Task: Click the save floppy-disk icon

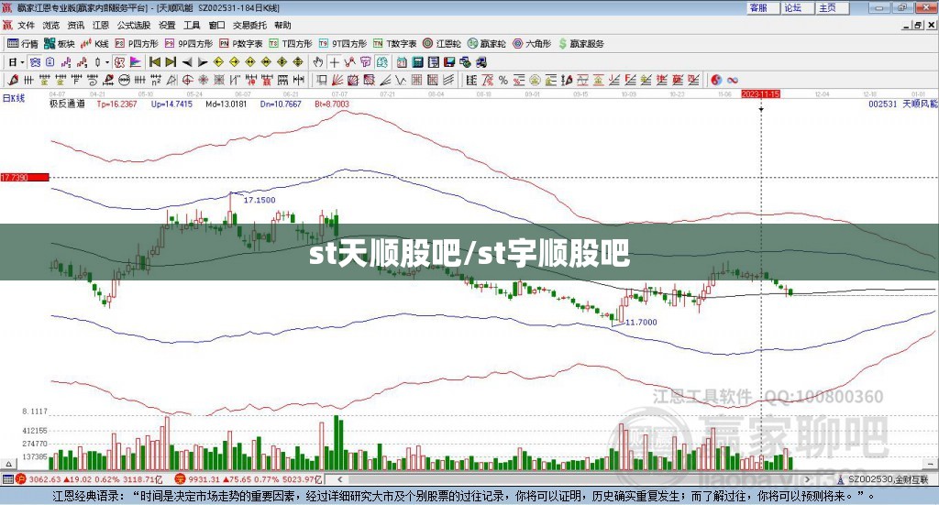Action: pyautogui.click(x=449, y=61)
